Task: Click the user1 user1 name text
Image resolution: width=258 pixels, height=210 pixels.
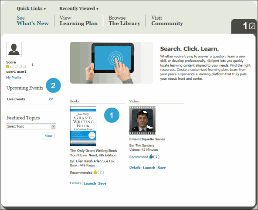Action: (x=16, y=72)
